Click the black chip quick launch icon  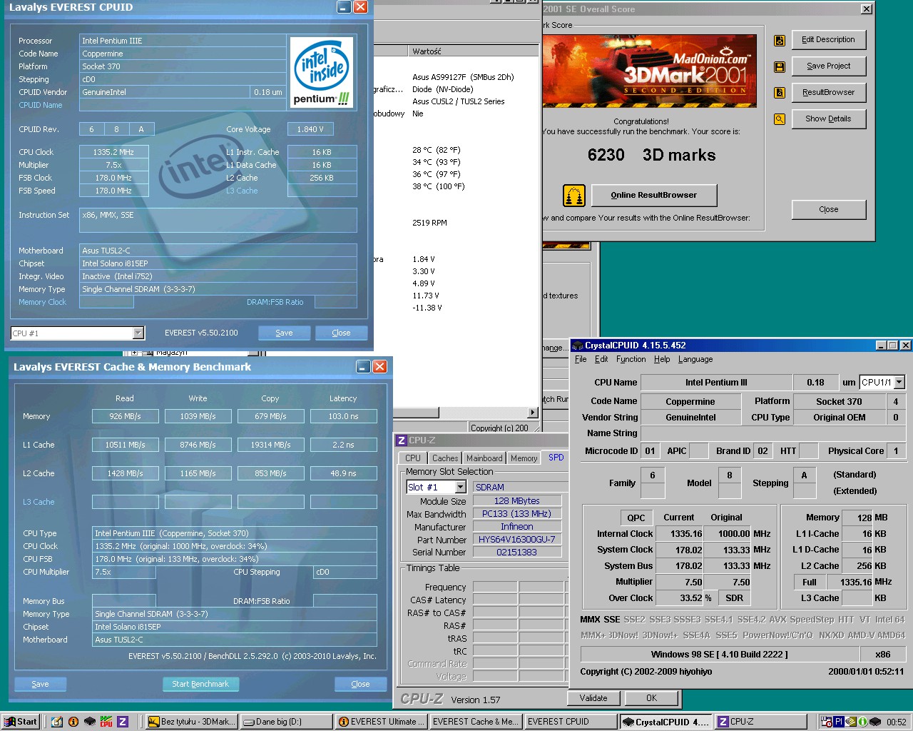[90, 722]
